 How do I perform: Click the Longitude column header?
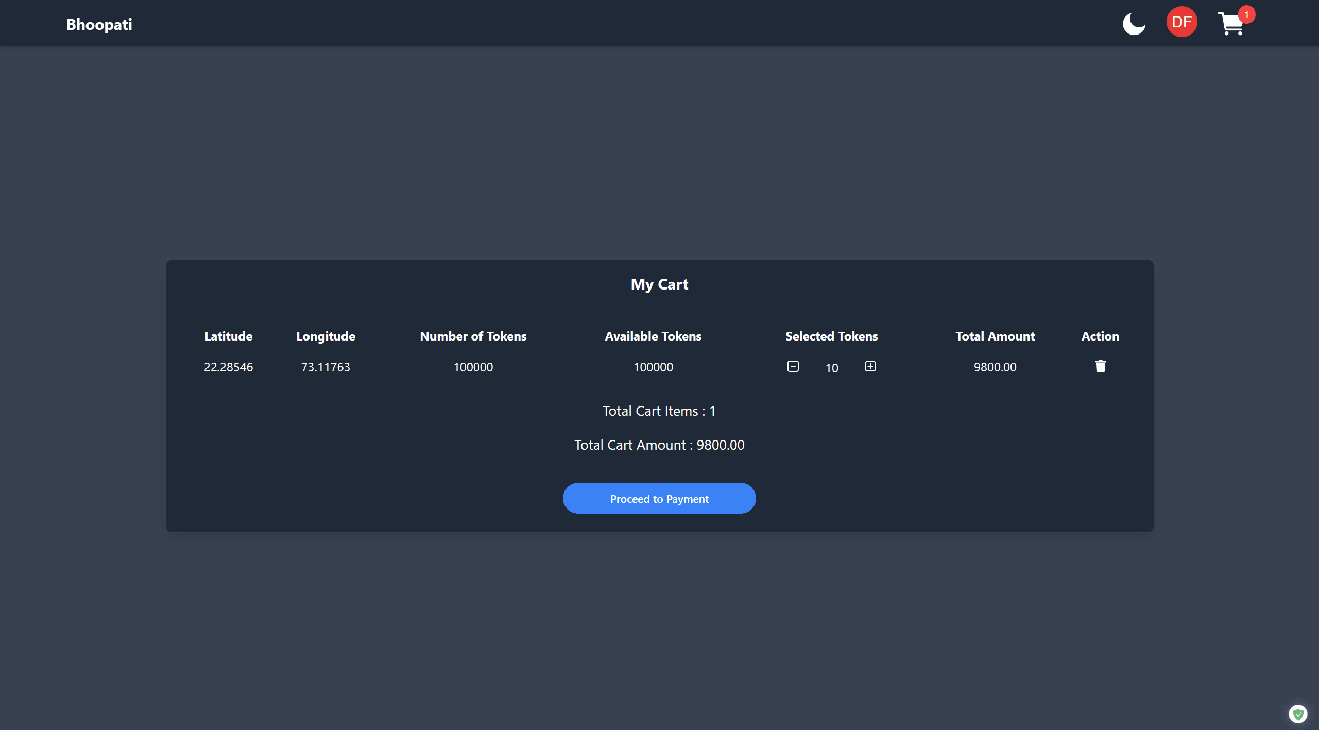click(326, 336)
